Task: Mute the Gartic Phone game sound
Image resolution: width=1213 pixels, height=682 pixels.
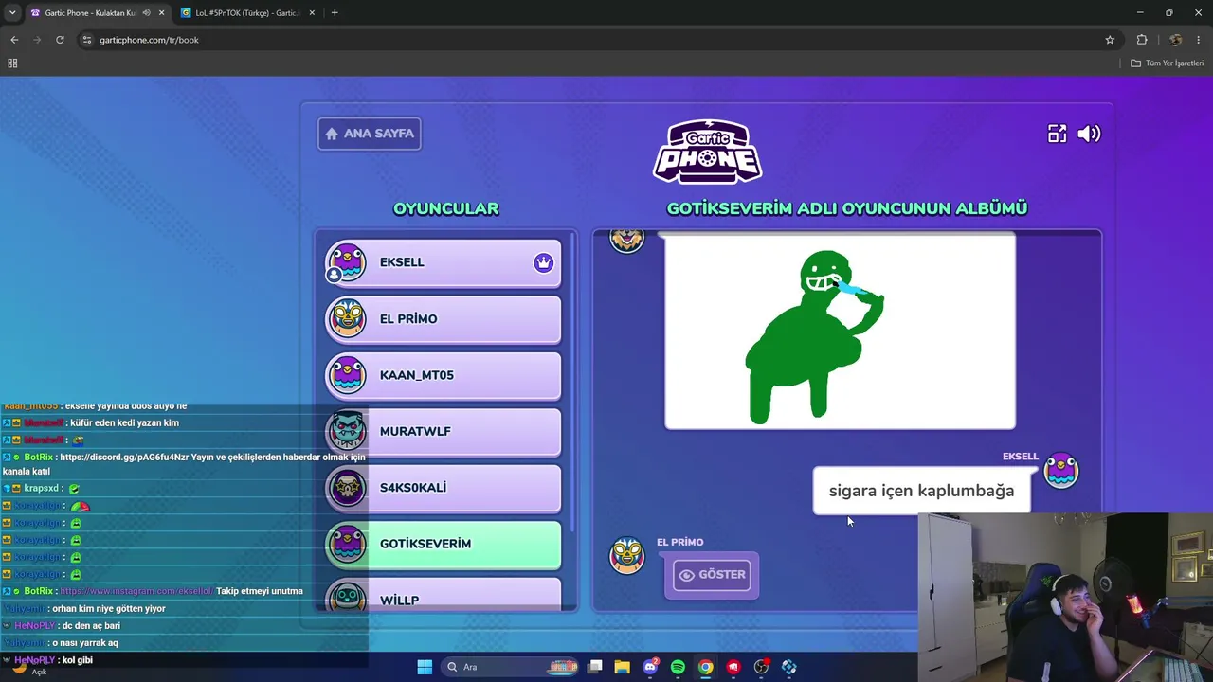Action: (1089, 134)
